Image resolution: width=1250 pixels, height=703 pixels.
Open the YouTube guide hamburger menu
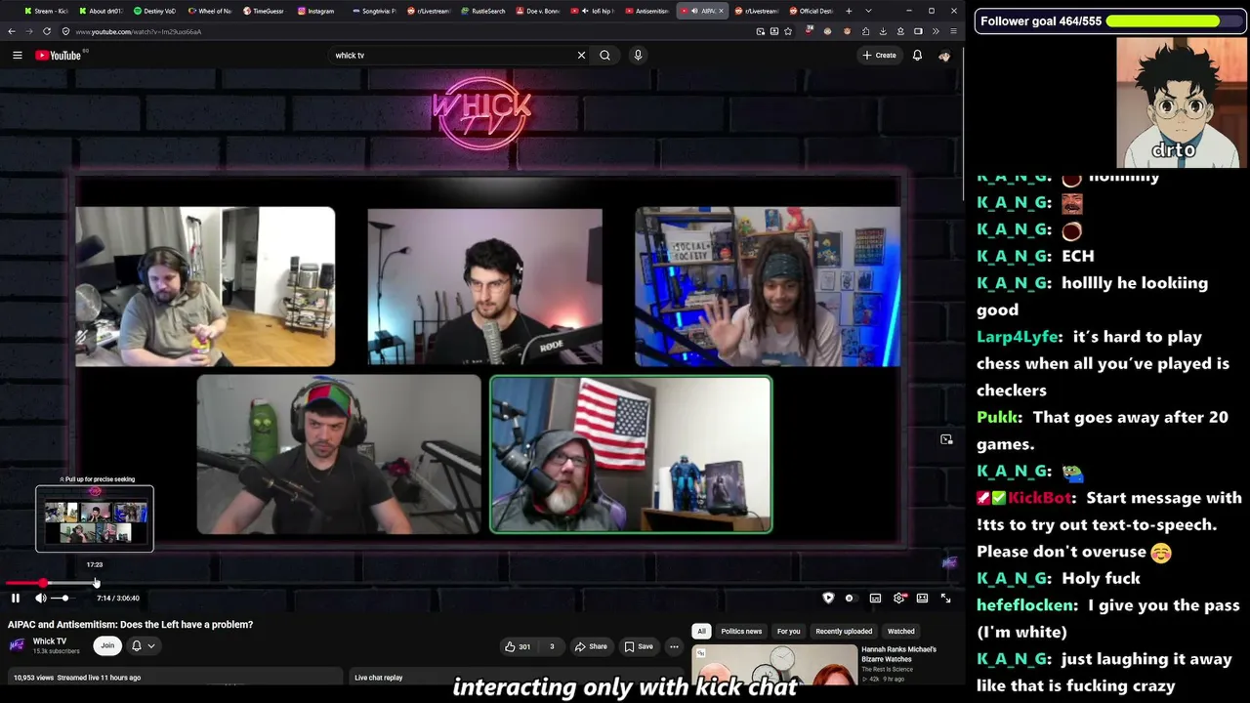coord(17,56)
